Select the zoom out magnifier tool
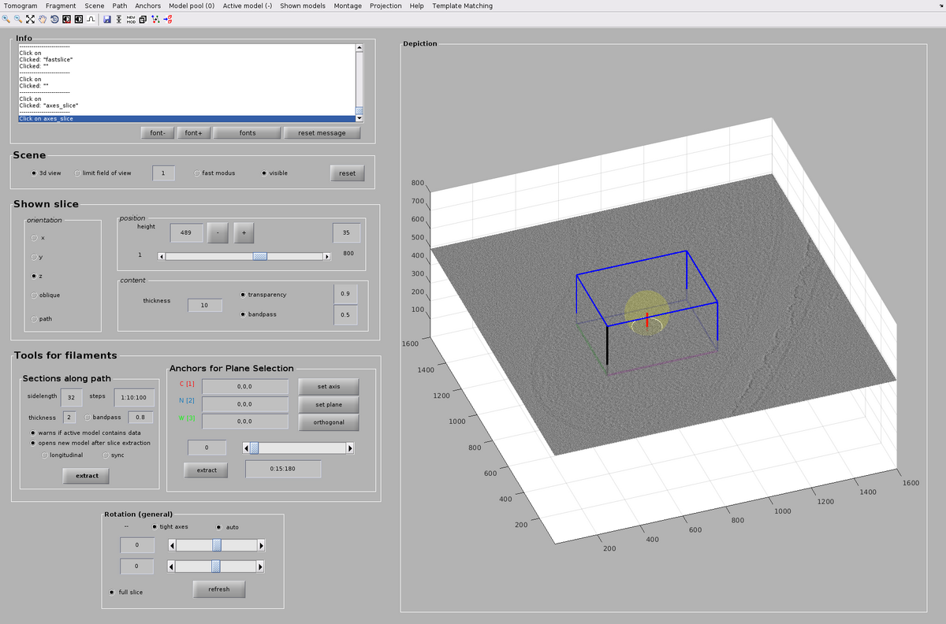 point(17,20)
